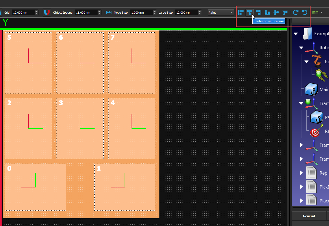Expand the Place program node

click(x=301, y=201)
